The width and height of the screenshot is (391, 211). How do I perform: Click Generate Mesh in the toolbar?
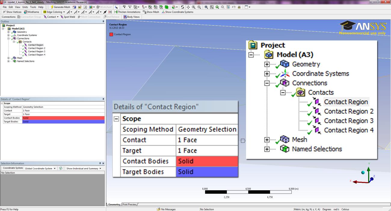(60, 7)
